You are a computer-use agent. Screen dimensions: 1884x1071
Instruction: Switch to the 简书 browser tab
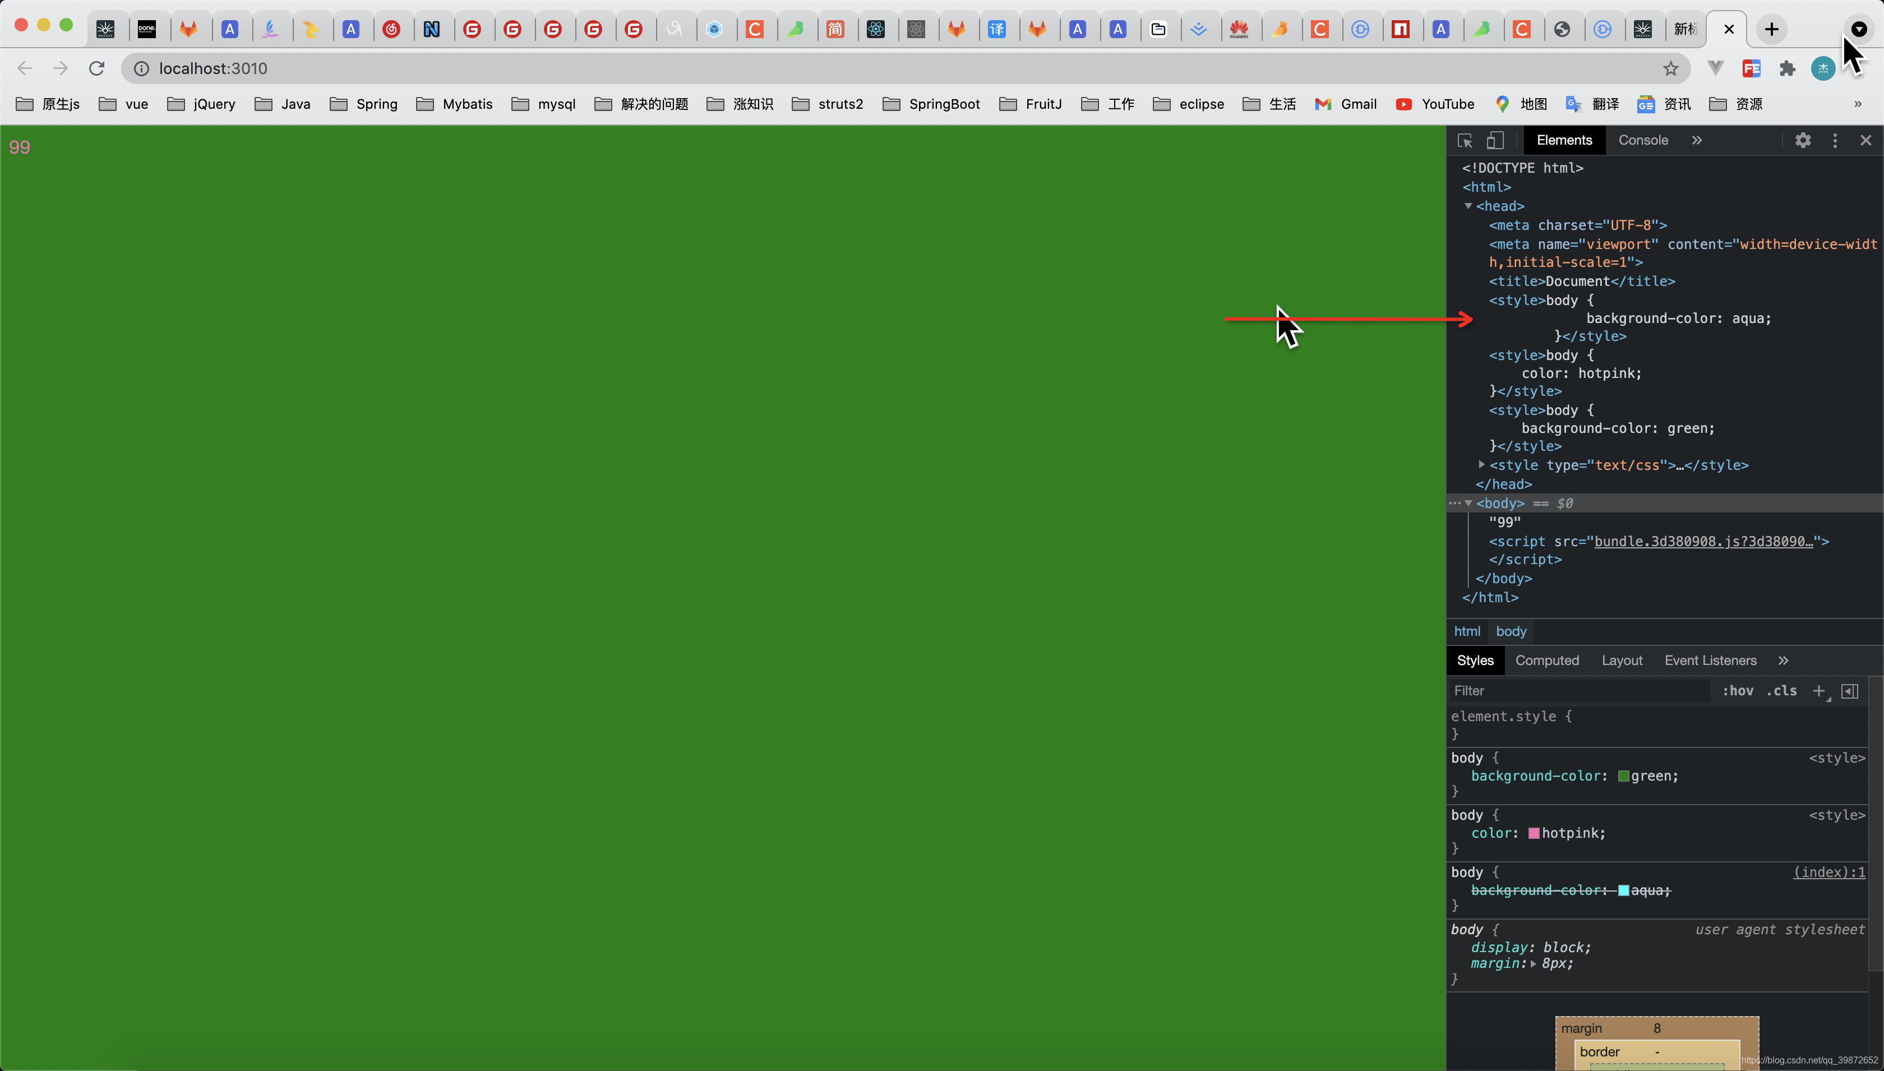pyautogui.click(x=835, y=29)
